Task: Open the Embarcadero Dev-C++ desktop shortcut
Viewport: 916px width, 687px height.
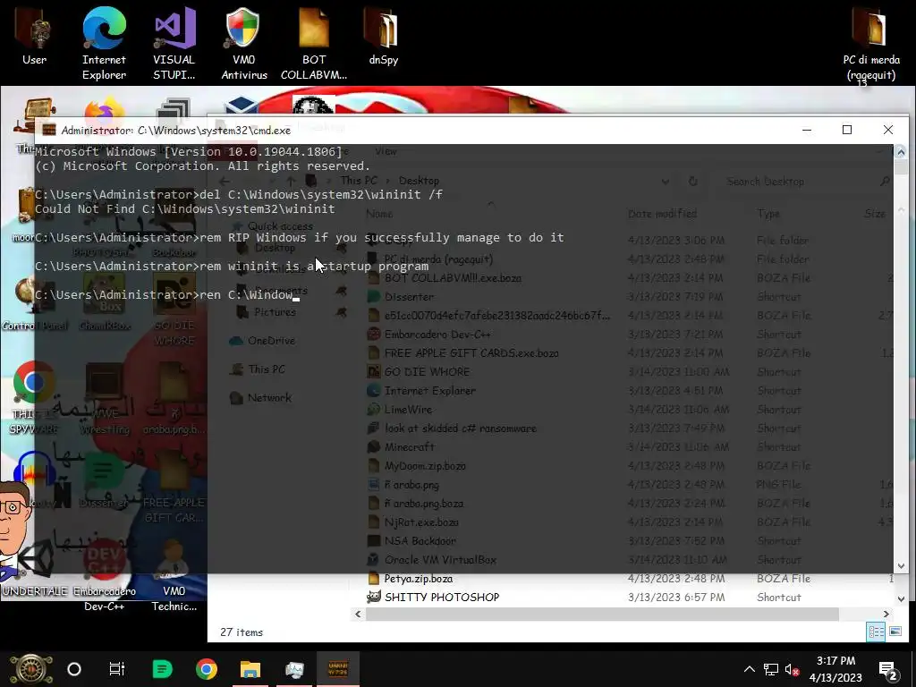Action: [104, 575]
